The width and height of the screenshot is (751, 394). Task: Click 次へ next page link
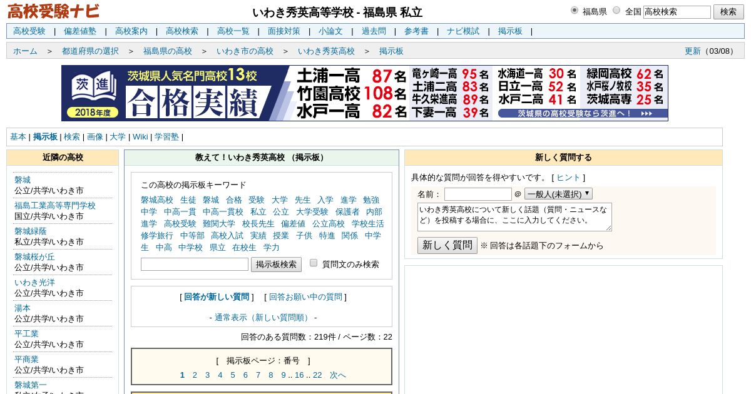pyautogui.click(x=338, y=375)
